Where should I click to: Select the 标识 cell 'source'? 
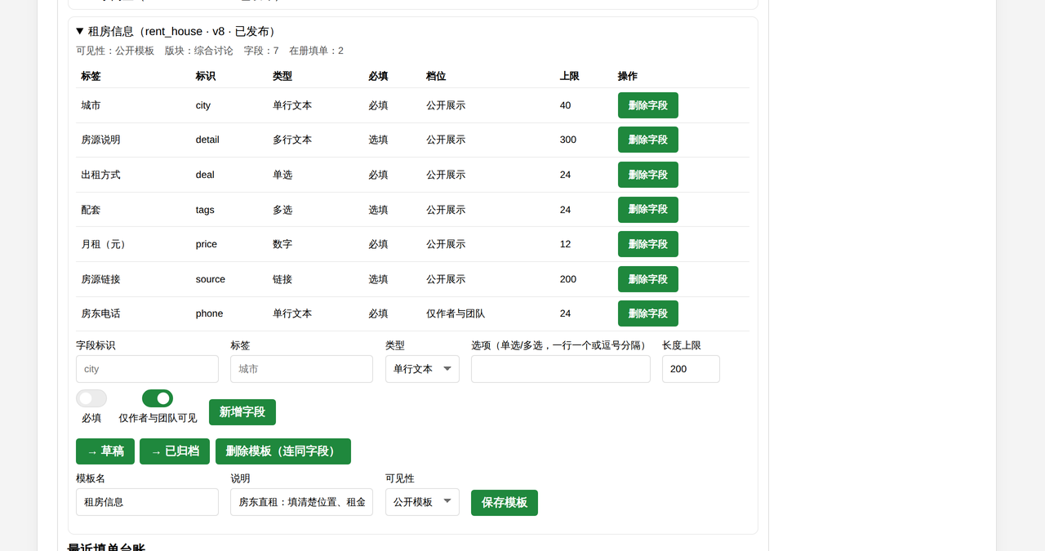pyautogui.click(x=211, y=279)
